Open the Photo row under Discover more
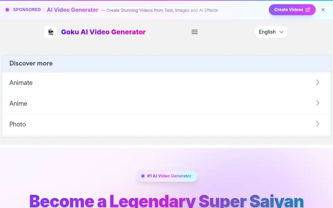333x208 pixels. (166, 124)
